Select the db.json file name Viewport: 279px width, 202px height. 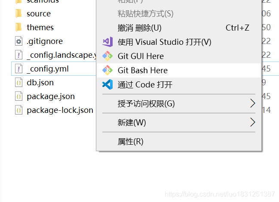point(40,83)
